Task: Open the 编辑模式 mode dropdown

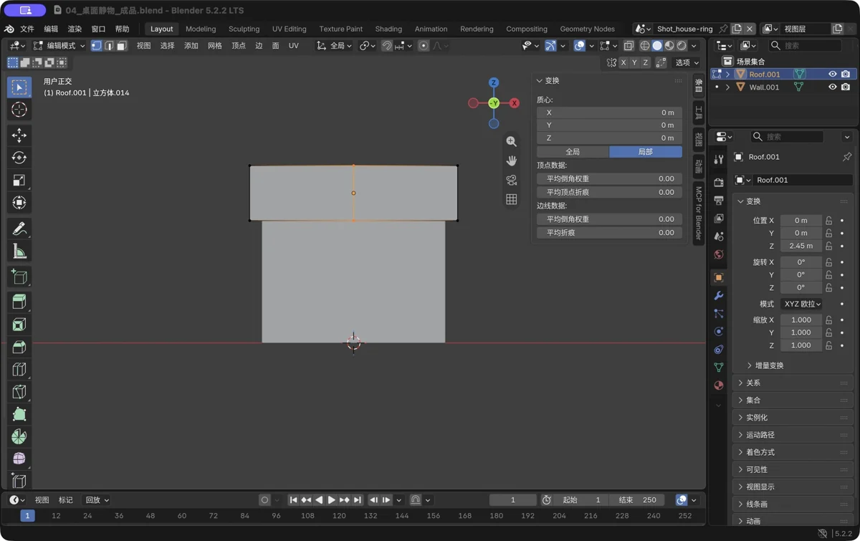Action: pyautogui.click(x=59, y=46)
